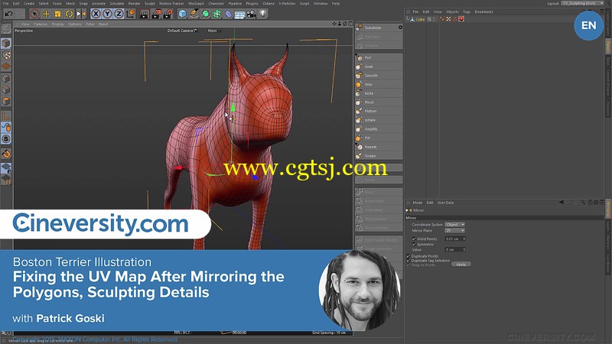Select the Amplify sculpt brush

click(x=379, y=129)
